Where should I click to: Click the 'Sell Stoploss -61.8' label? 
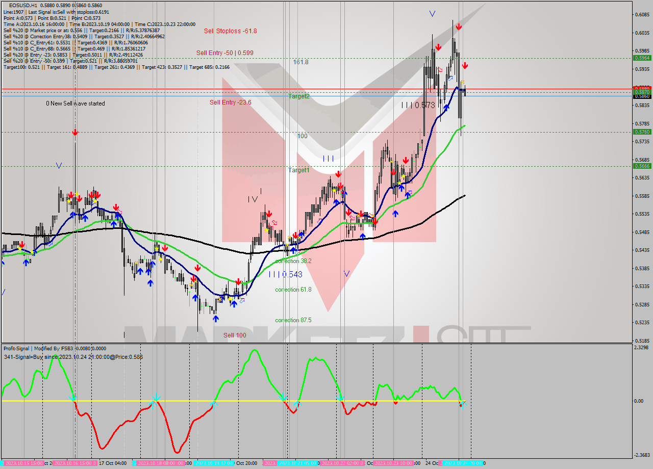point(230,31)
